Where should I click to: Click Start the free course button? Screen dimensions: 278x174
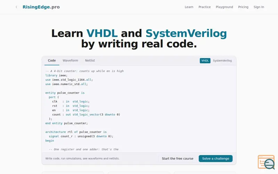(x=178, y=159)
